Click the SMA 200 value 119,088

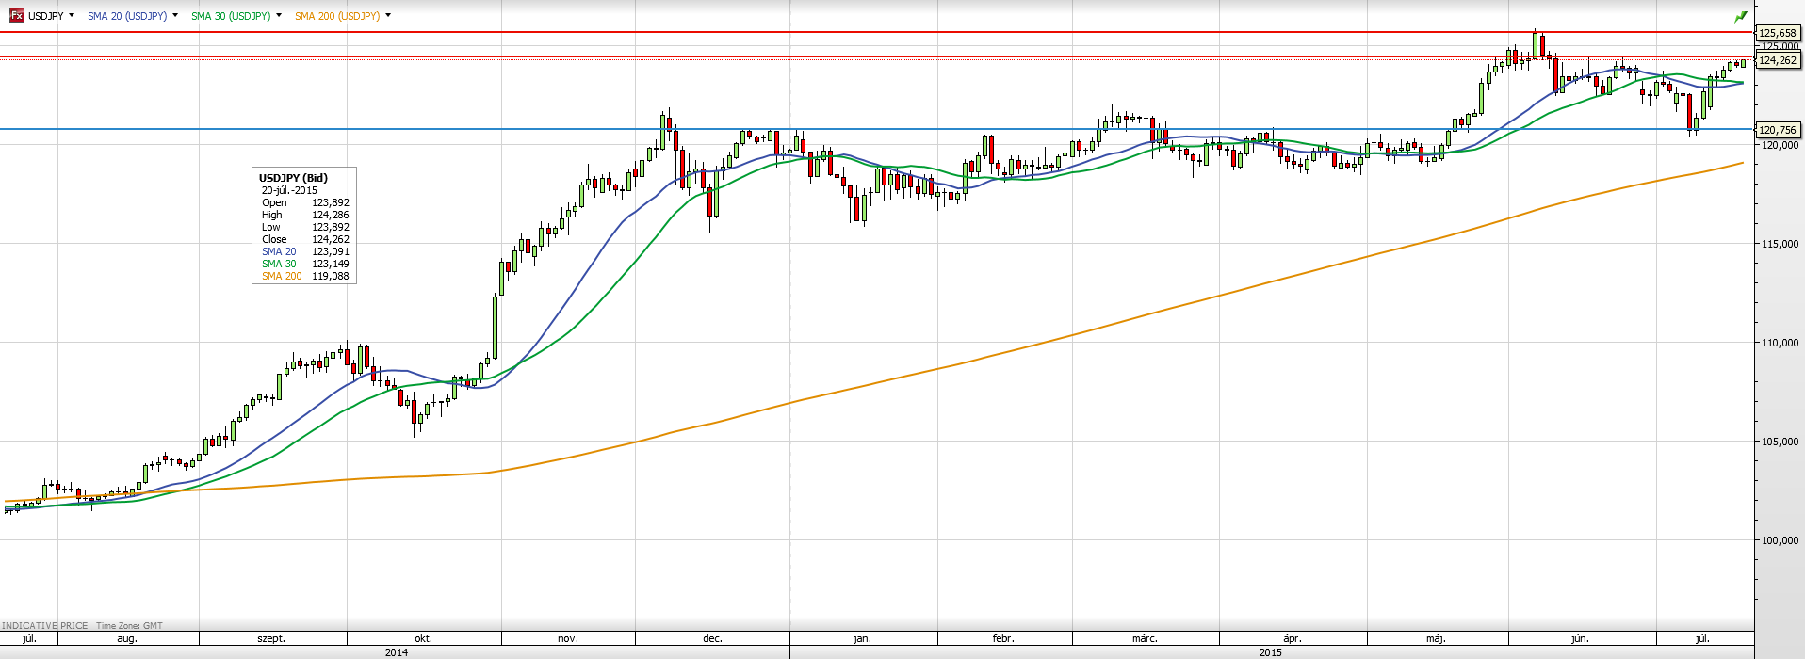click(331, 276)
